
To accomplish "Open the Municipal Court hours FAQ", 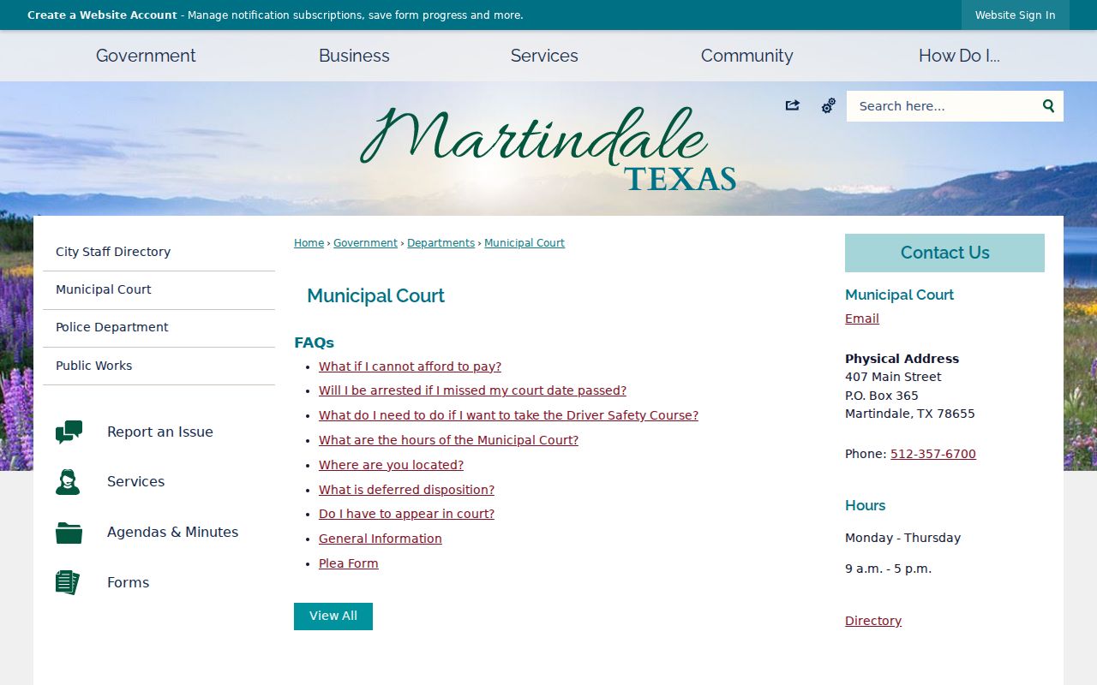I will (x=448, y=440).
